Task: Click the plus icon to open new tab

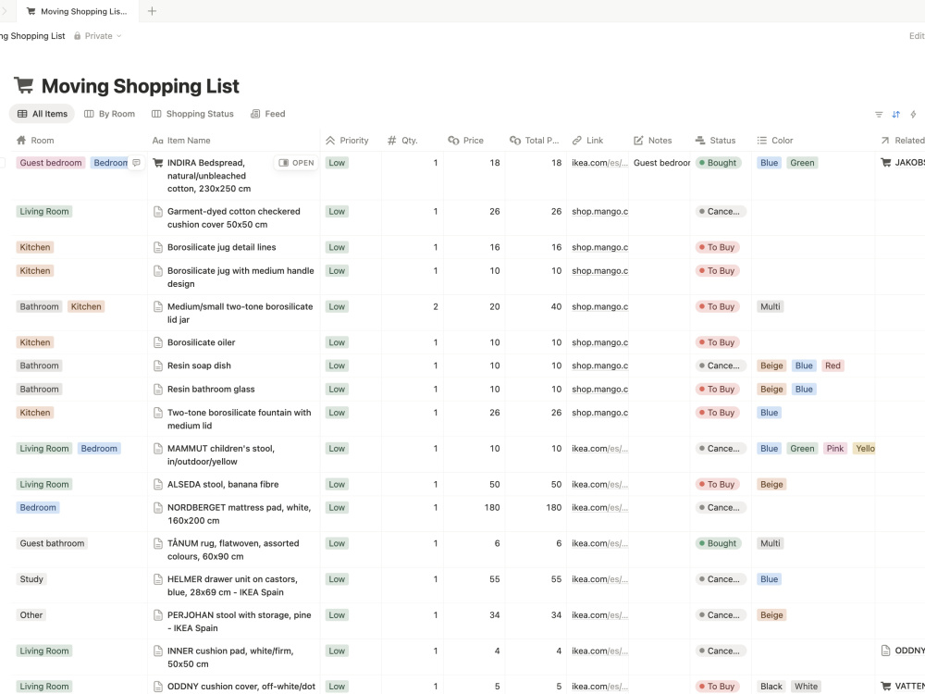Action: pos(152,11)
